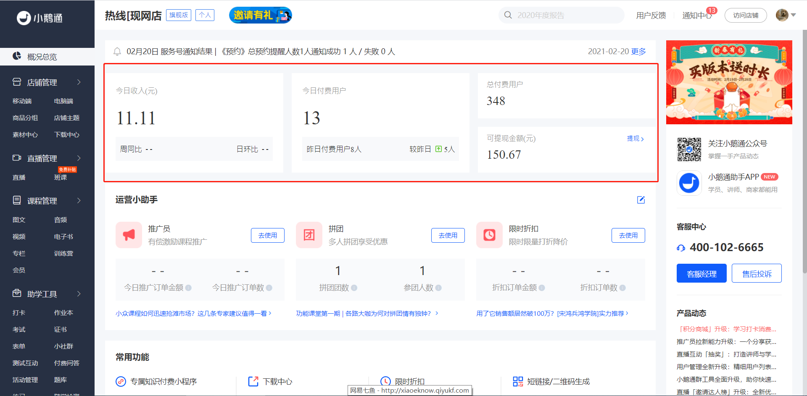Expand the 直播管理 chevron

coord(79,158)
